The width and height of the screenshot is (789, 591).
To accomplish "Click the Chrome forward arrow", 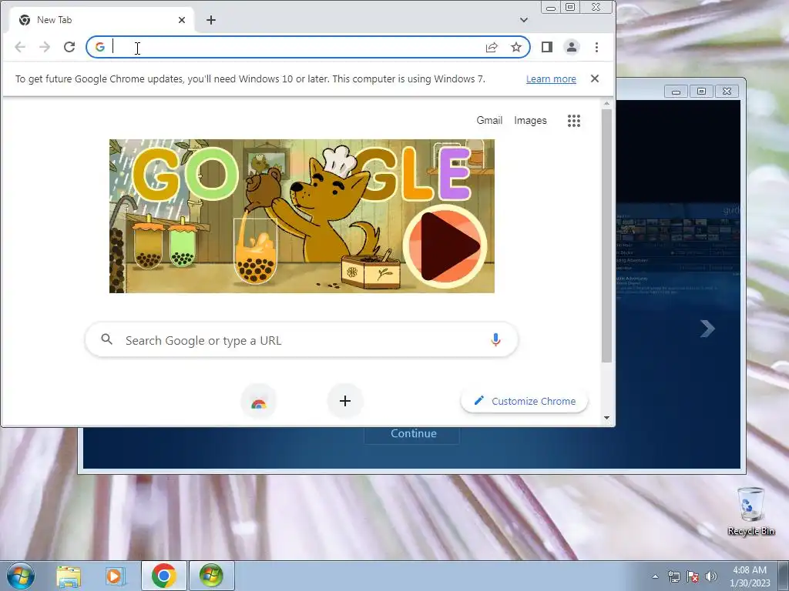I will [x=45, y=47].
